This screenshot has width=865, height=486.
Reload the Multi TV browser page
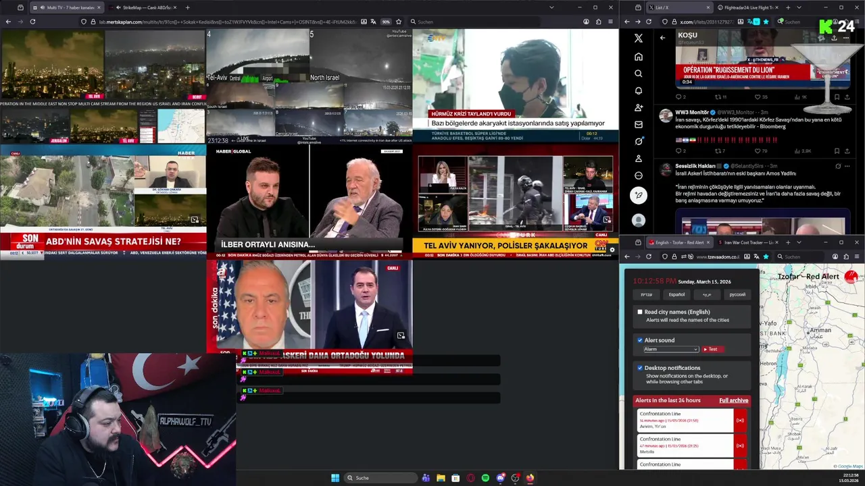point(32,22)
